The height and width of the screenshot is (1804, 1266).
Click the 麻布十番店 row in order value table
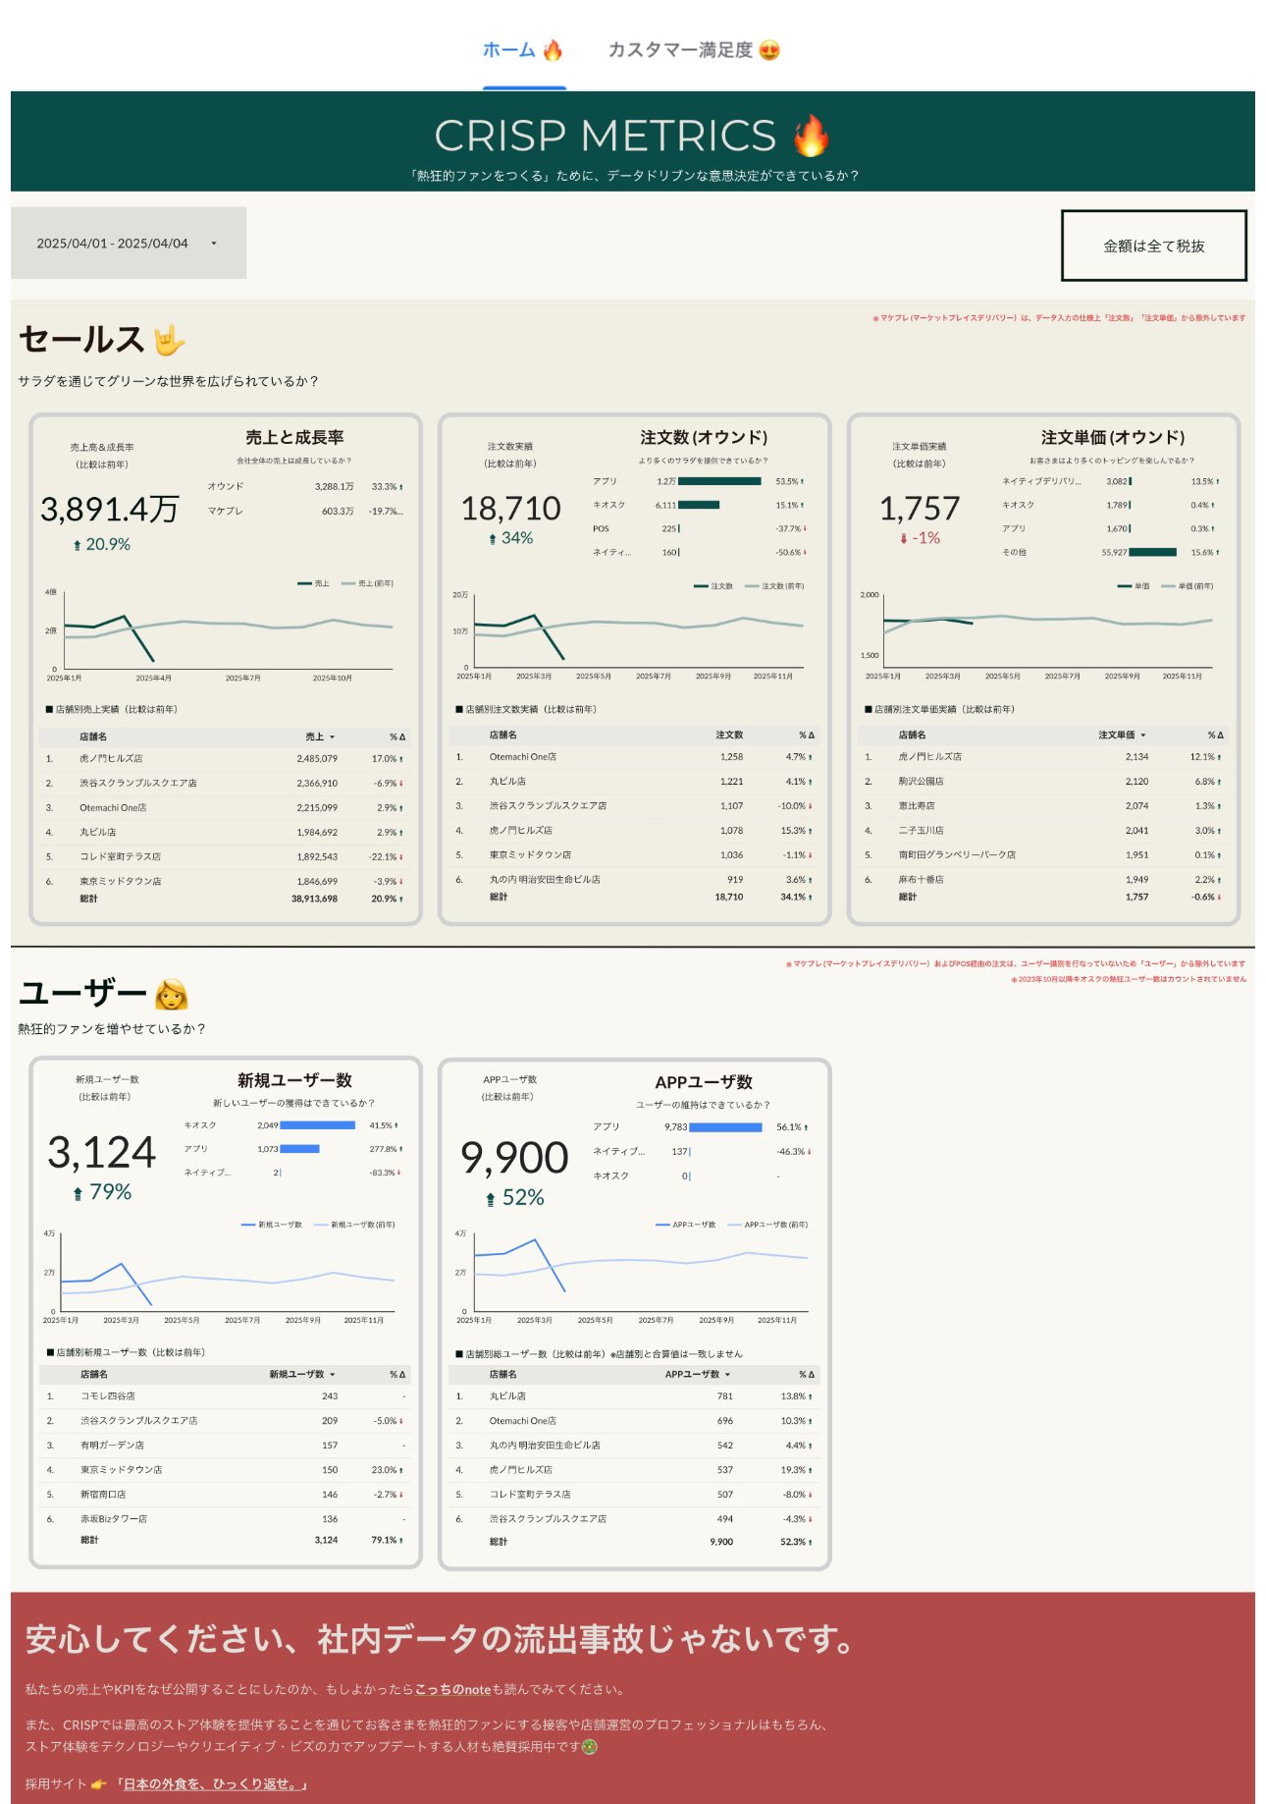pyautogui.click(x=1043, y=880)
